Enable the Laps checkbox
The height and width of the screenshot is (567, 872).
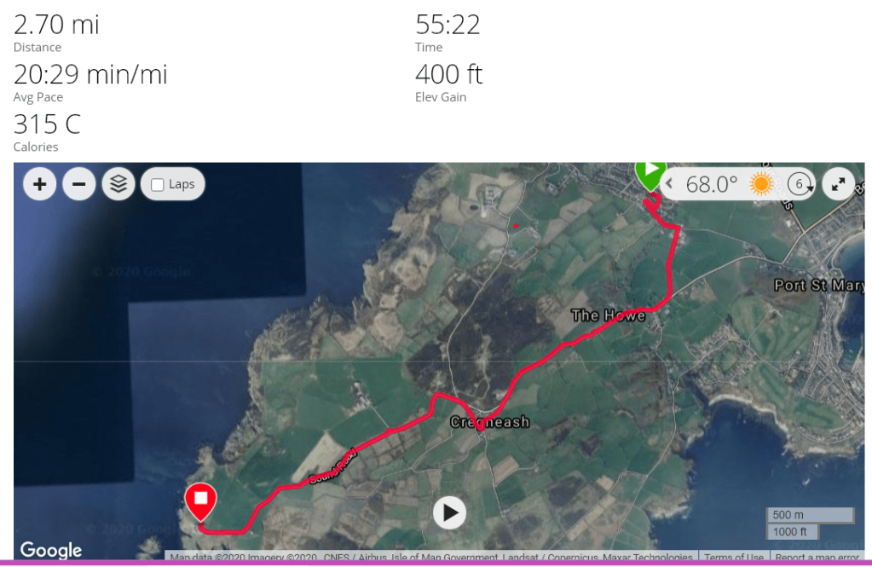tap(158, 185)
